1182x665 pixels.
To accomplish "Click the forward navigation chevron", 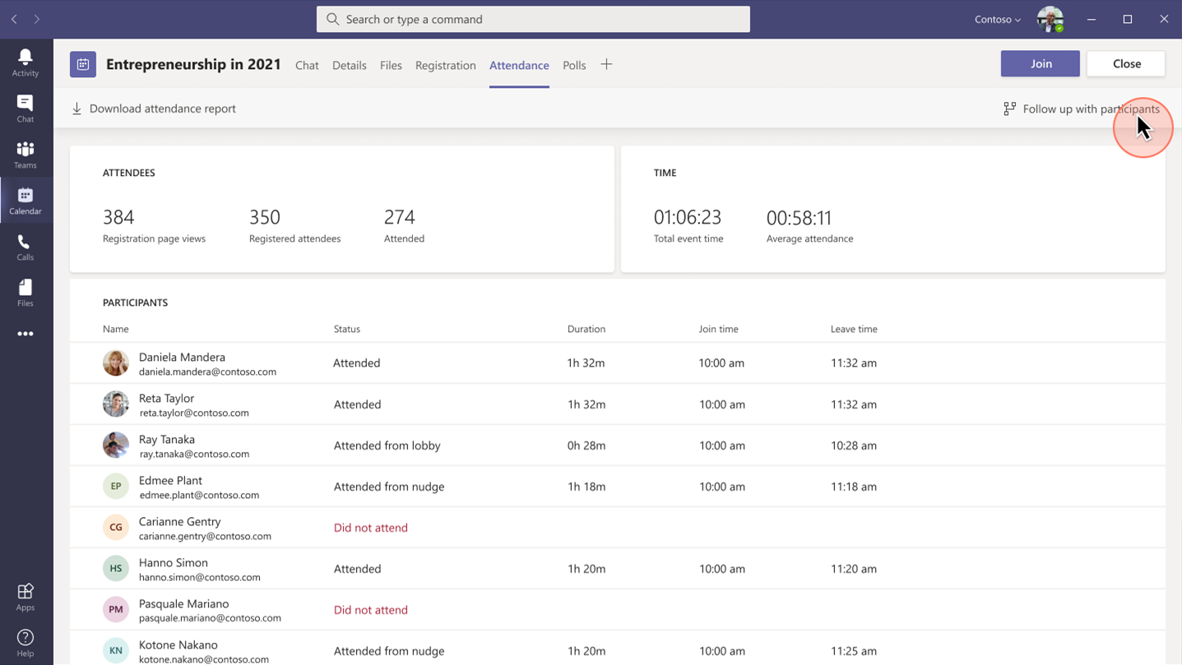I will click(x=37, y=19).
